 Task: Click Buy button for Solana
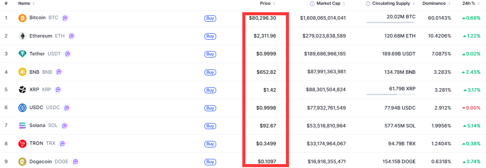click(210, 126)
